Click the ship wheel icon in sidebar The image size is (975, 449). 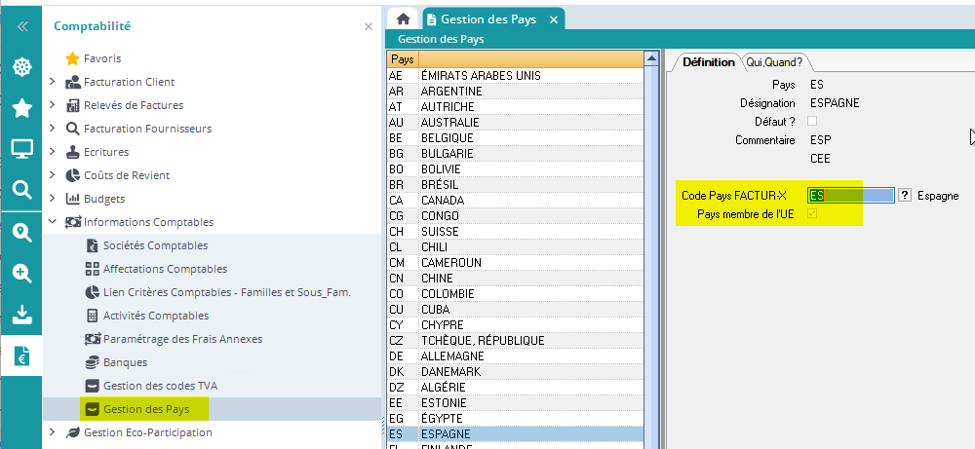click(21, 67)
